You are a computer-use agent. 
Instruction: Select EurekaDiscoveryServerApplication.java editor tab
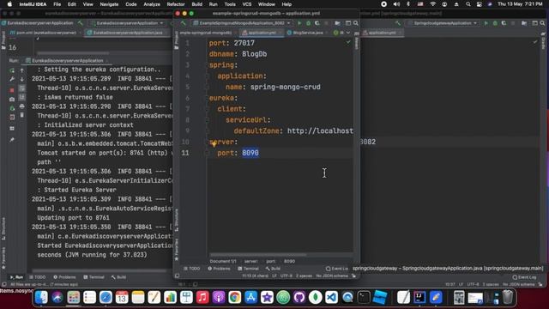(128, 33)
